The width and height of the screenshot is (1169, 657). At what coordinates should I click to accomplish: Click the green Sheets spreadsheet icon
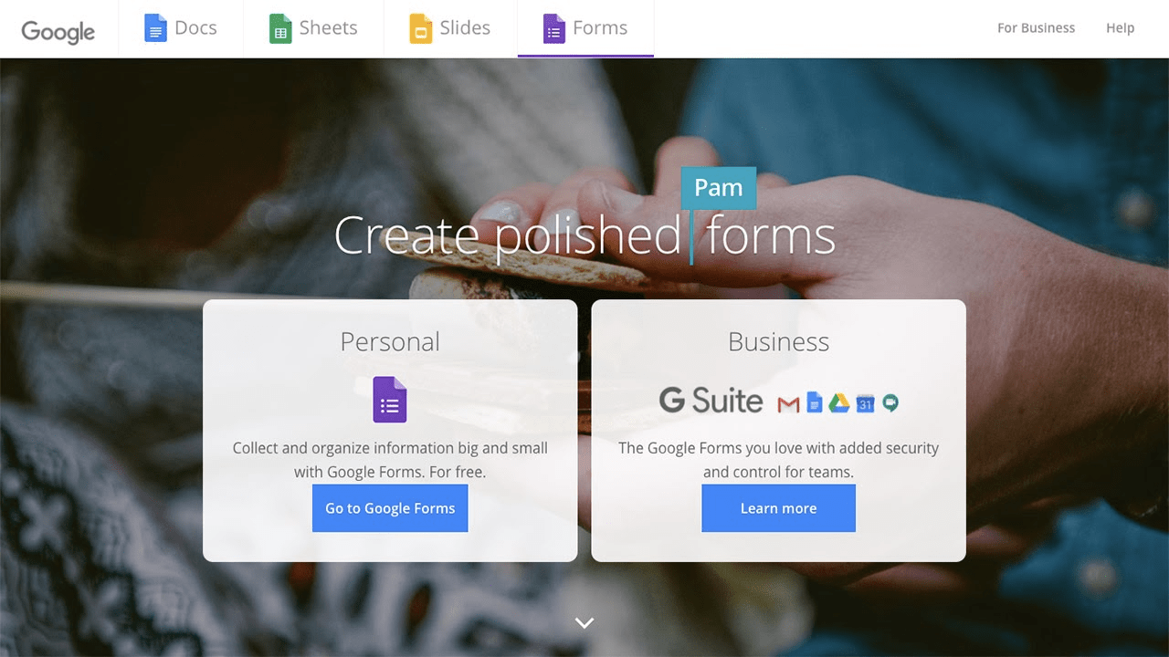coord(280,28)
